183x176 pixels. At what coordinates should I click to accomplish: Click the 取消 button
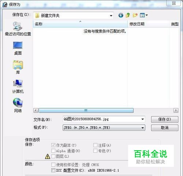(165, 128)
